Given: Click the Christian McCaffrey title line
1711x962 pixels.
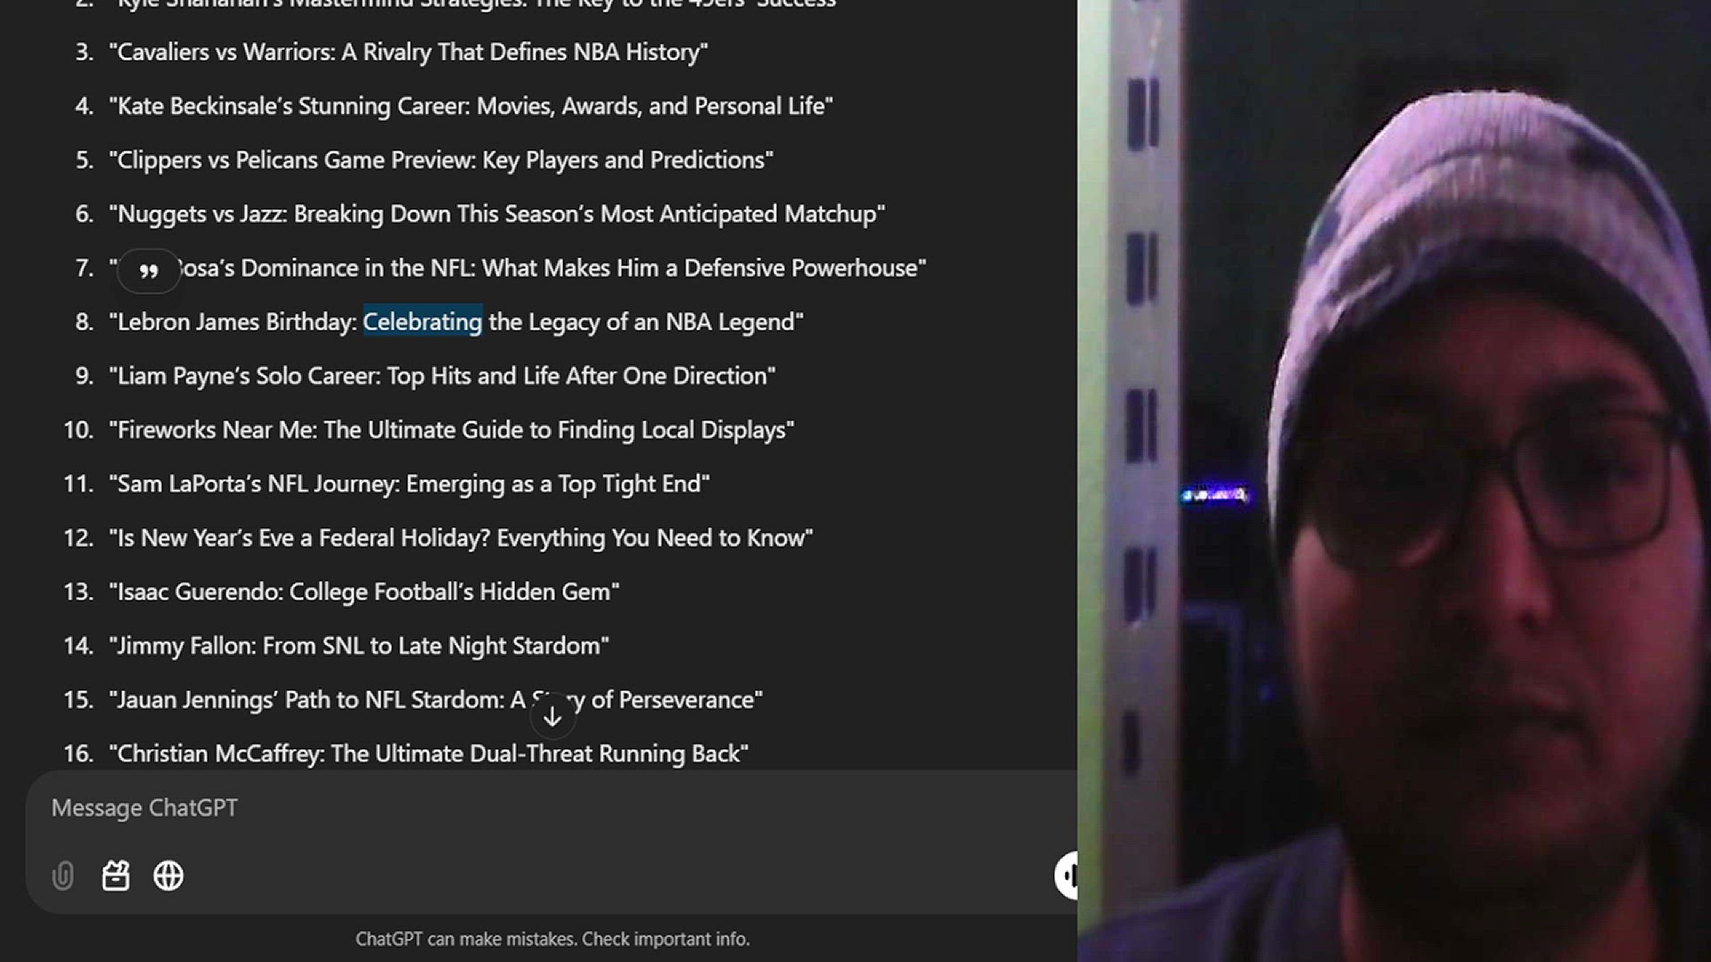Looking at the screenshot, I should pos(429,754).
